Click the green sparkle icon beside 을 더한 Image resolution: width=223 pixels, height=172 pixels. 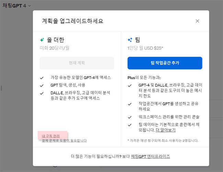[x=42, y=40]
